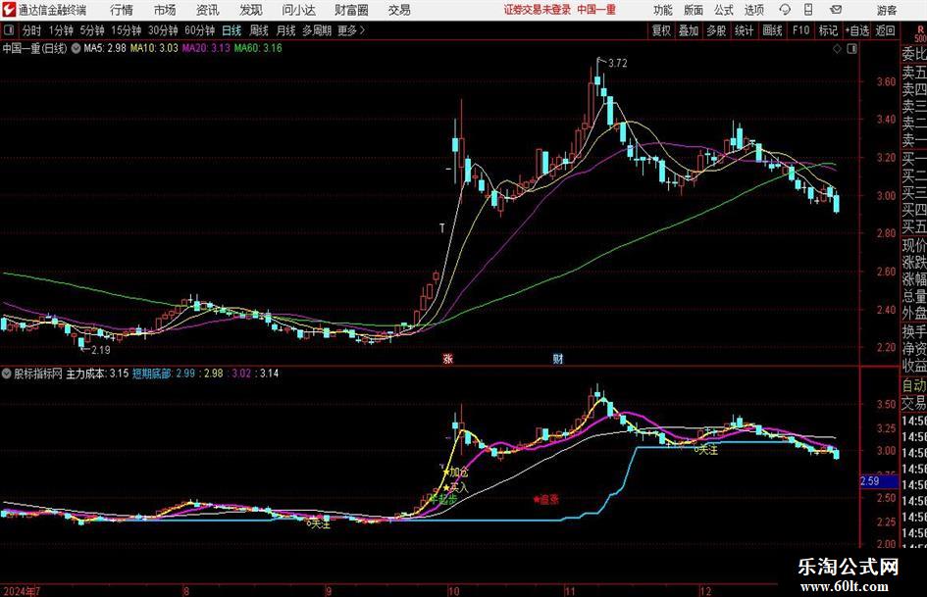Open 多周期 multi-period view
The image size is (927, 597).
click(317, 30)
